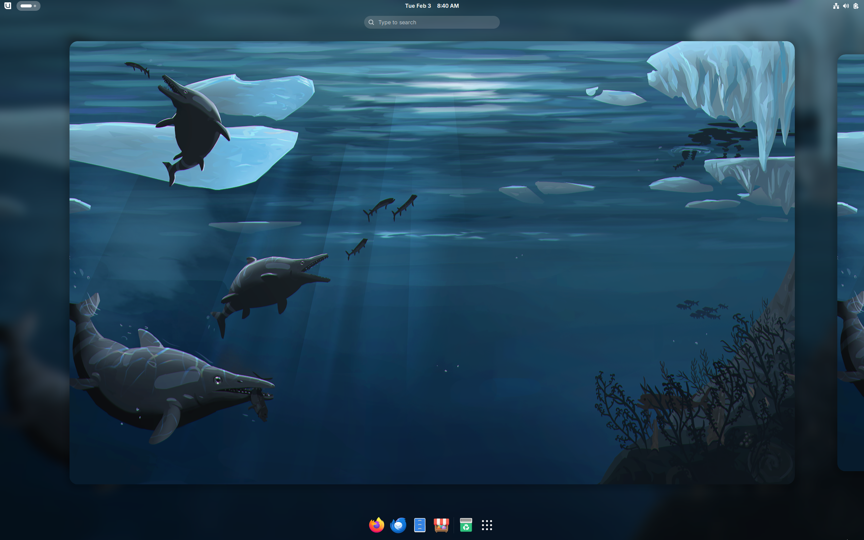Open the network status icon
Screen dimensions: 864x540
836,6
